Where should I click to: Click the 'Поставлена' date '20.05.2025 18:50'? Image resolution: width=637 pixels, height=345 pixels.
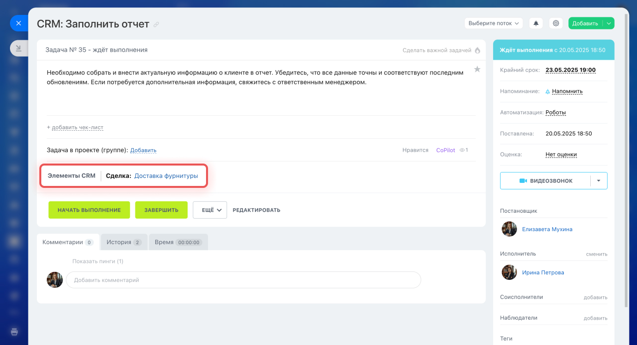tap(569, 134)
